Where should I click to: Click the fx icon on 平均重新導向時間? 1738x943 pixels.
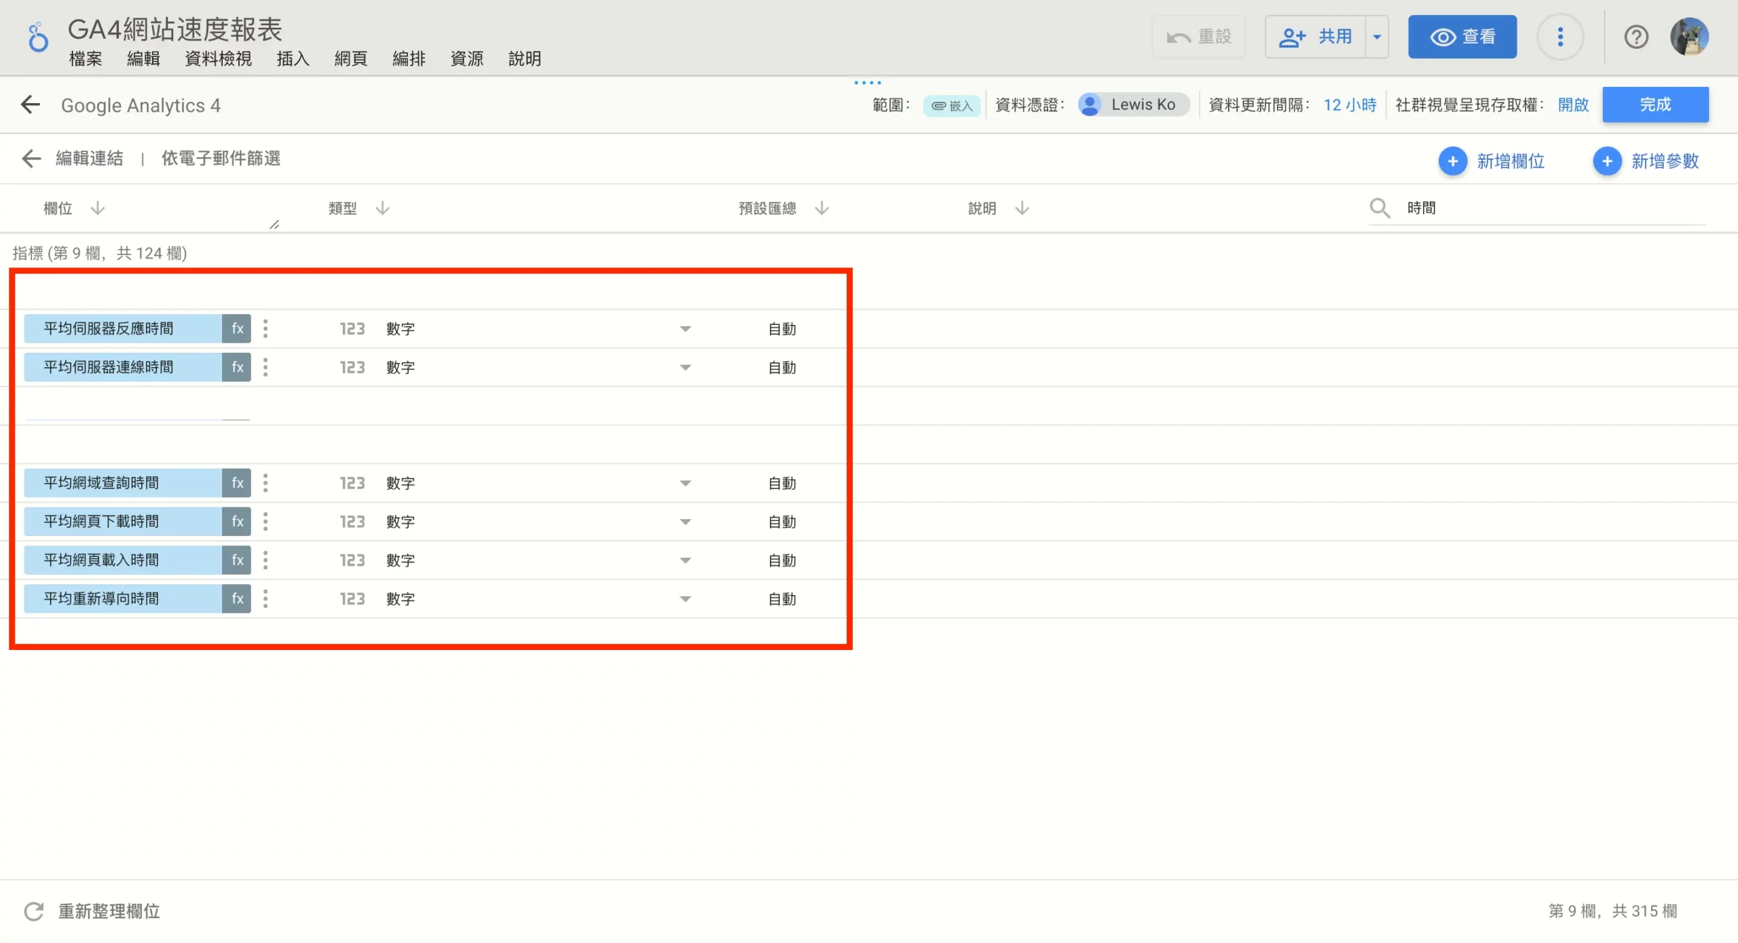(x=237, y=598)
